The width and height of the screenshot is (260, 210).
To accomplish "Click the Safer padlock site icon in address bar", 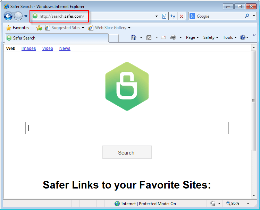I will click(35, 16).
